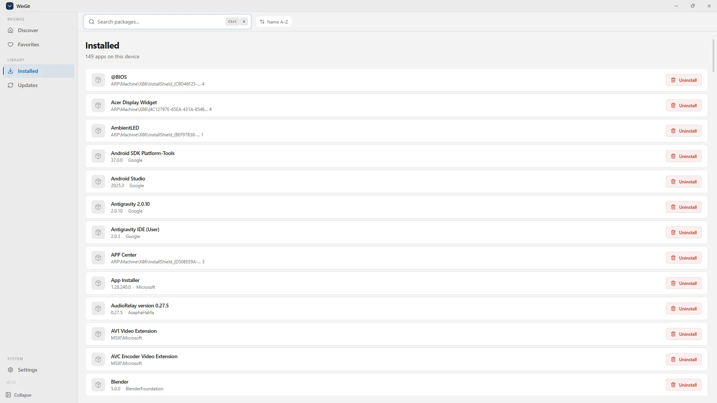717x403 pixels.
Task: Open the Discover page
Action: [38, 30]
